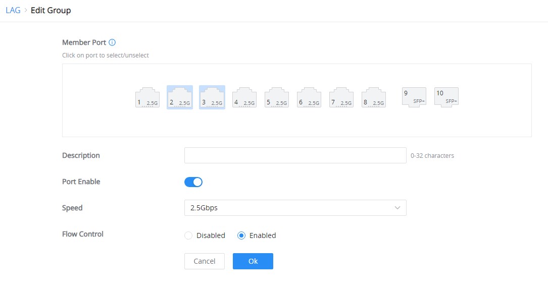Select port 6 2.5G as member

(309, 97)
